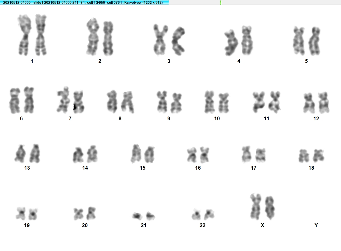Select the chromosome 19 pair image
The image size is (341, 251).
(27, 213)
